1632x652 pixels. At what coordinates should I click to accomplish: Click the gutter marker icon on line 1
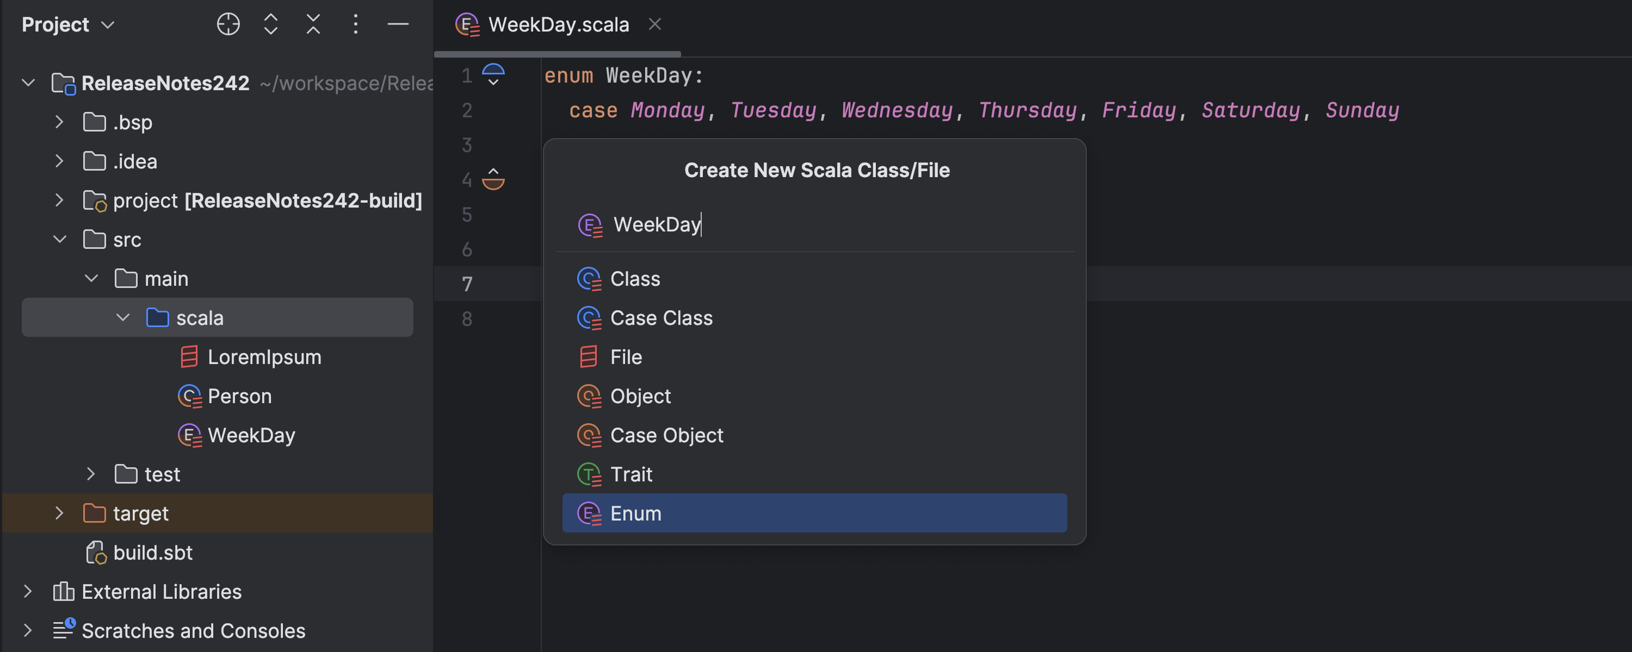(x=493, y=74)
